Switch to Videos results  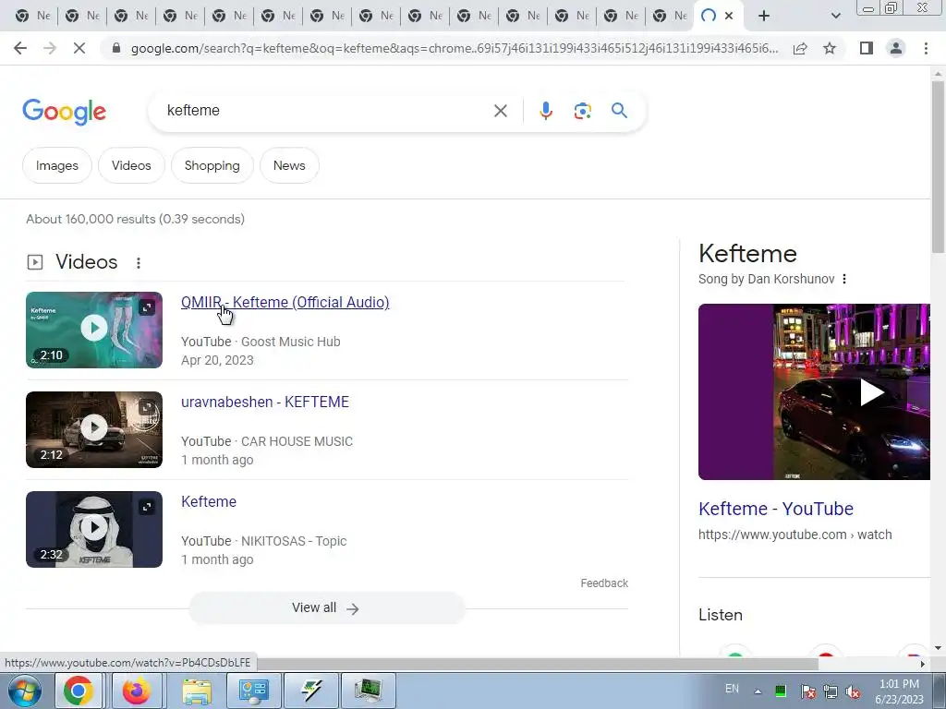coord(131,165)
